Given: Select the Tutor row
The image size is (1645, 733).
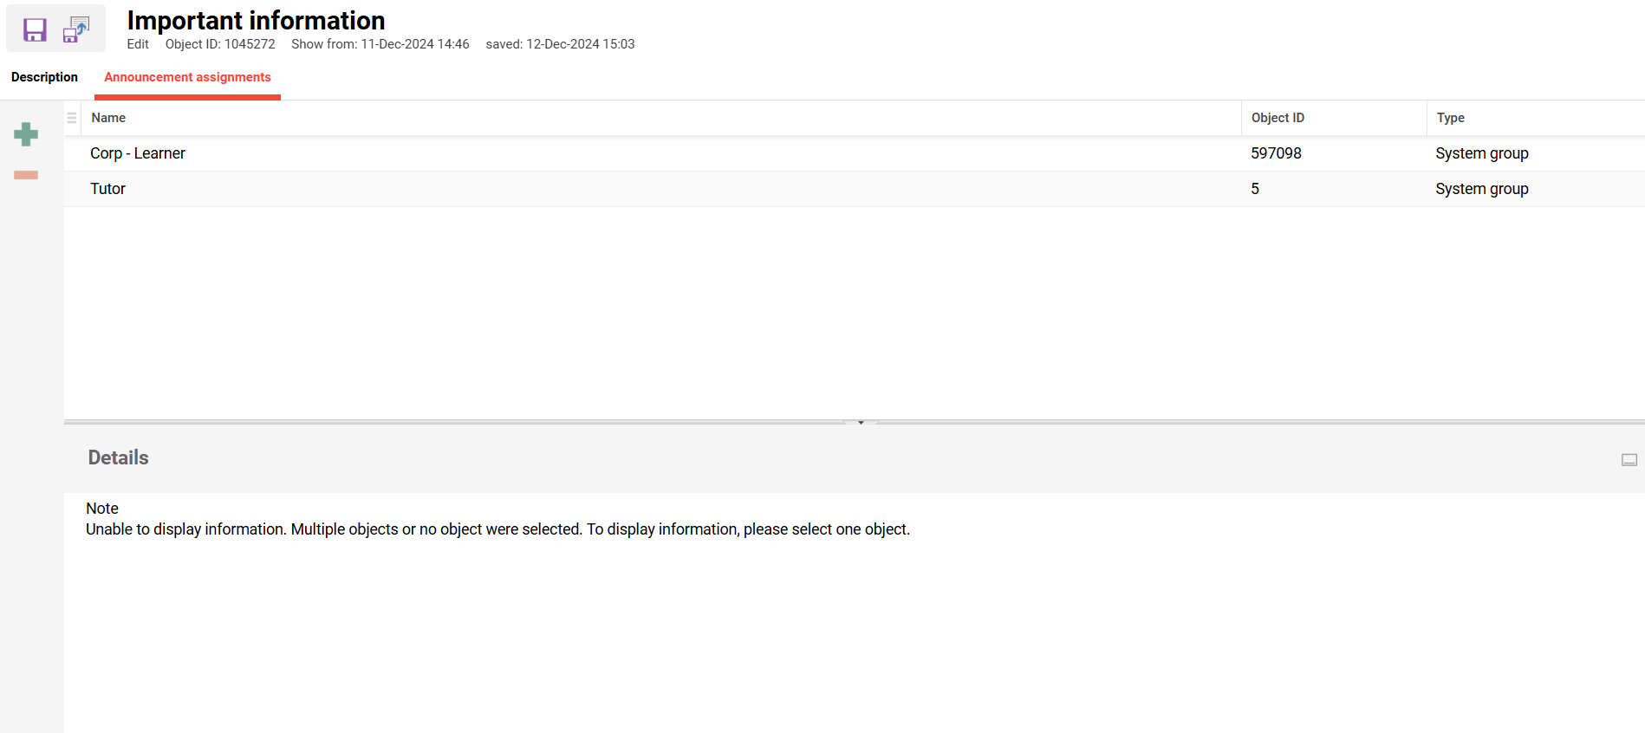Looking at the screenshot, I should (108, 189).
